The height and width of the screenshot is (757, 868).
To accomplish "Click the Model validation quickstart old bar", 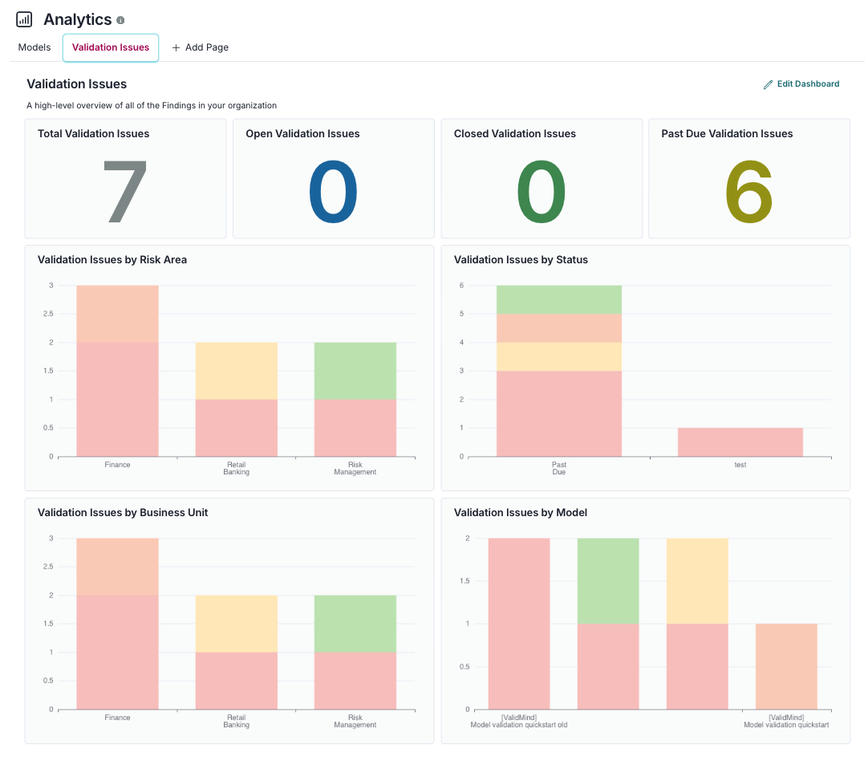I will click(x=518, y=622).
